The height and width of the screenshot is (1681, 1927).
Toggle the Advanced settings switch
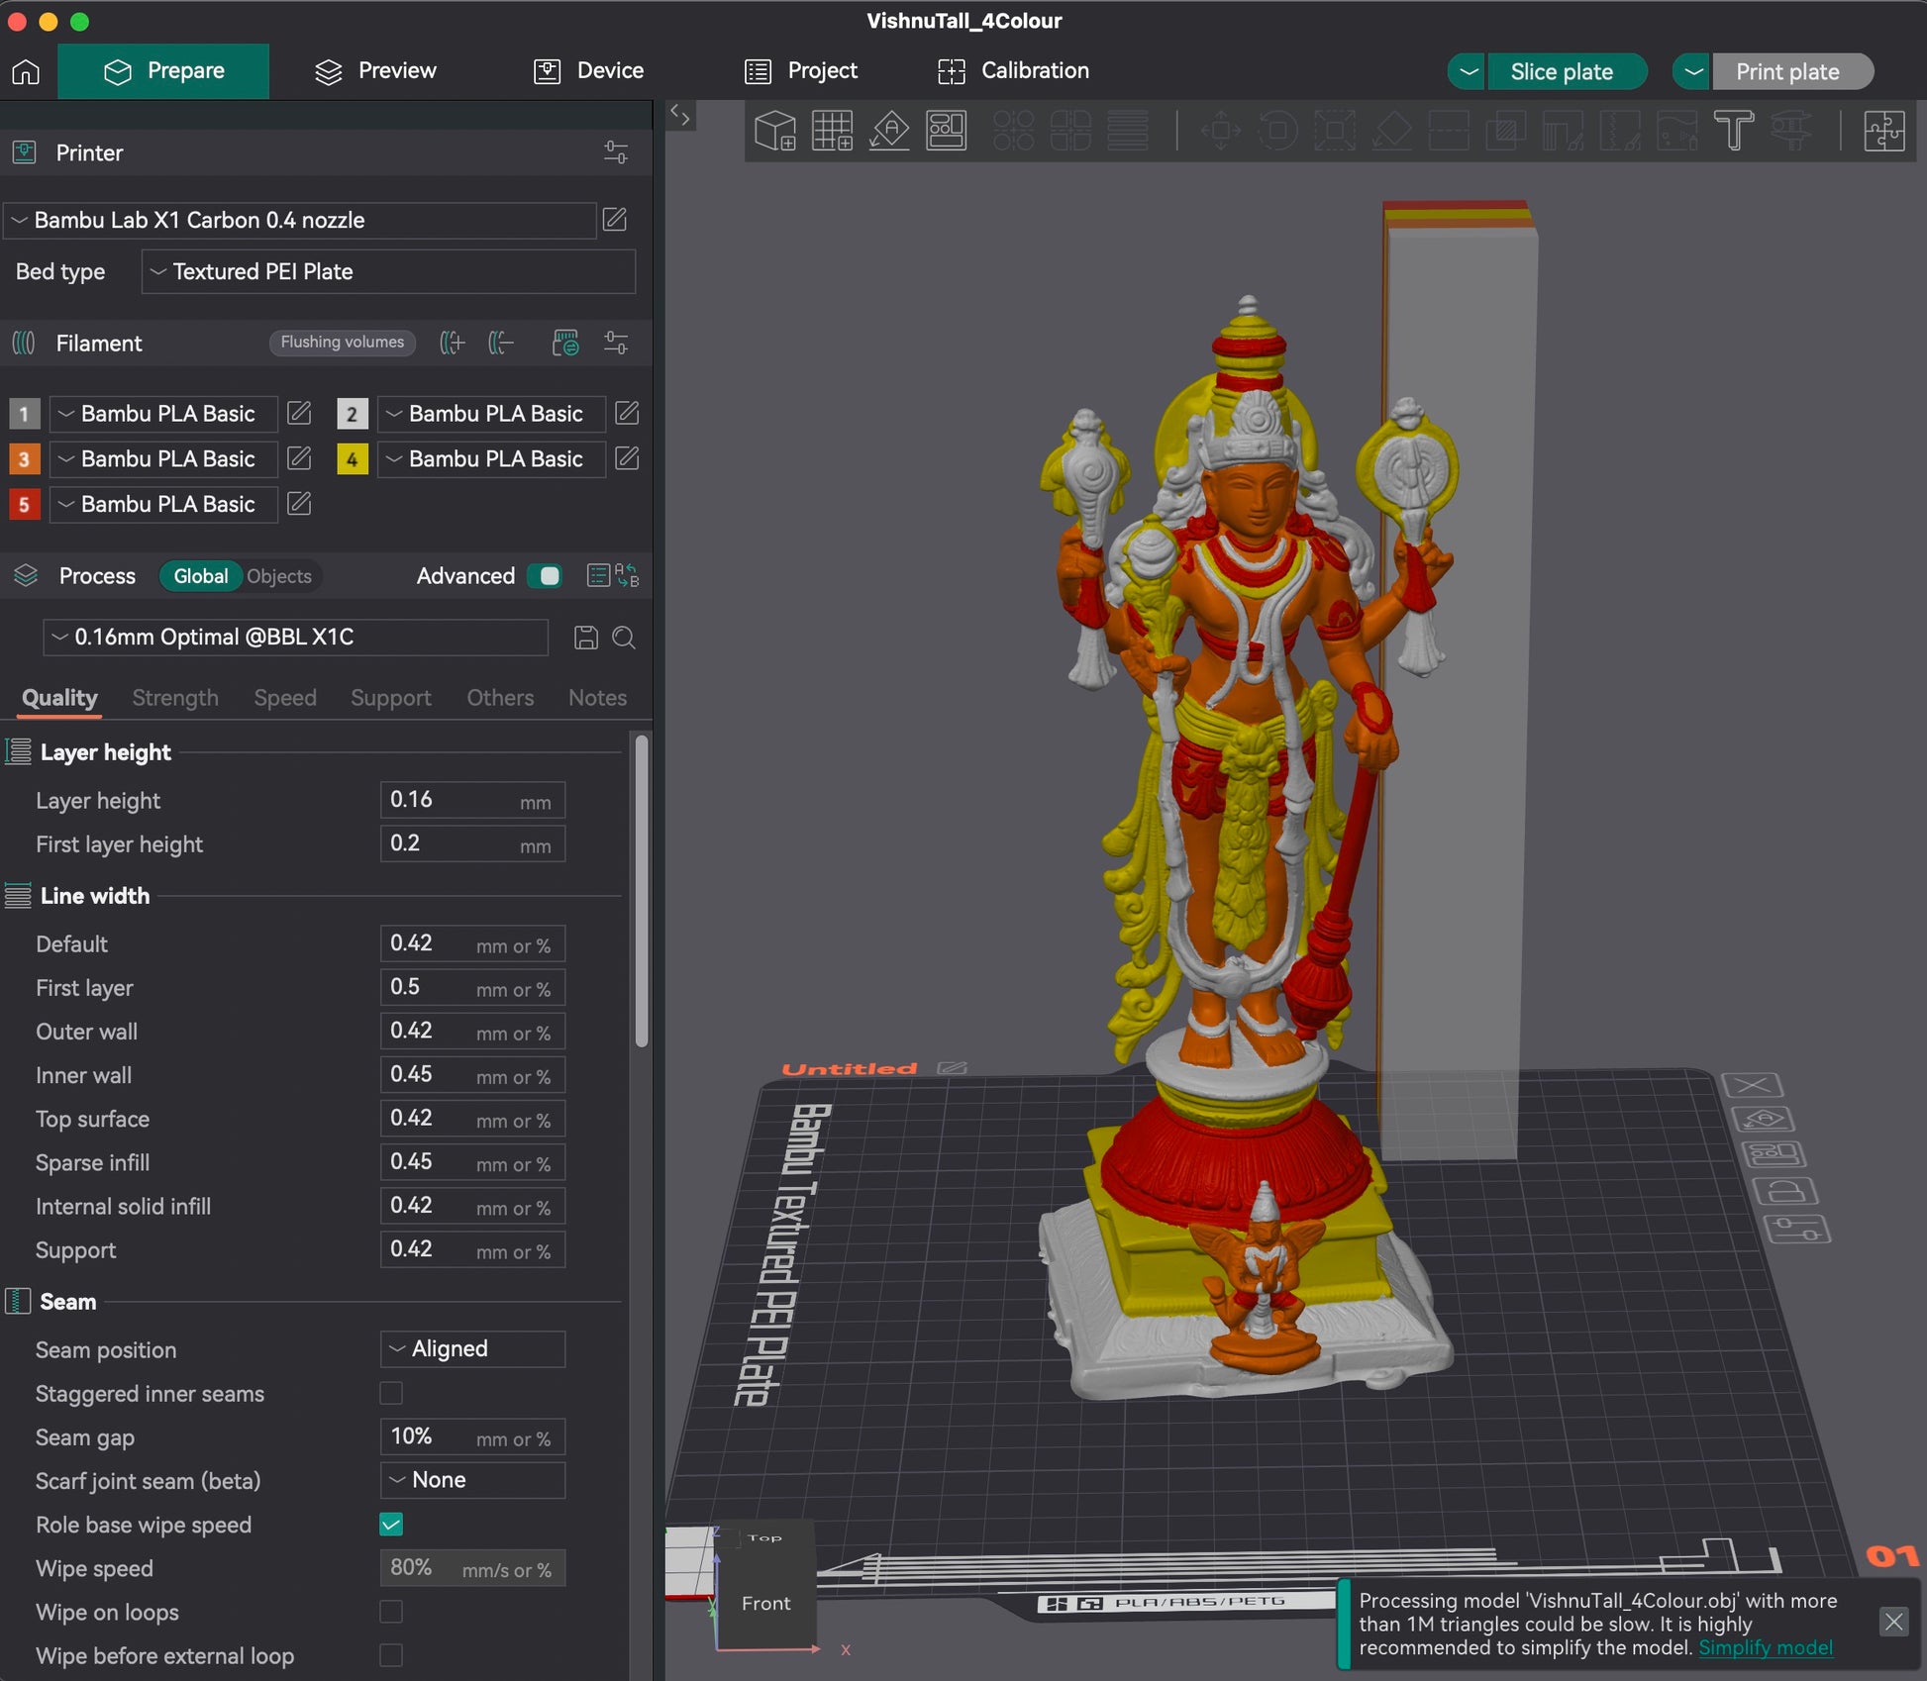545,576
